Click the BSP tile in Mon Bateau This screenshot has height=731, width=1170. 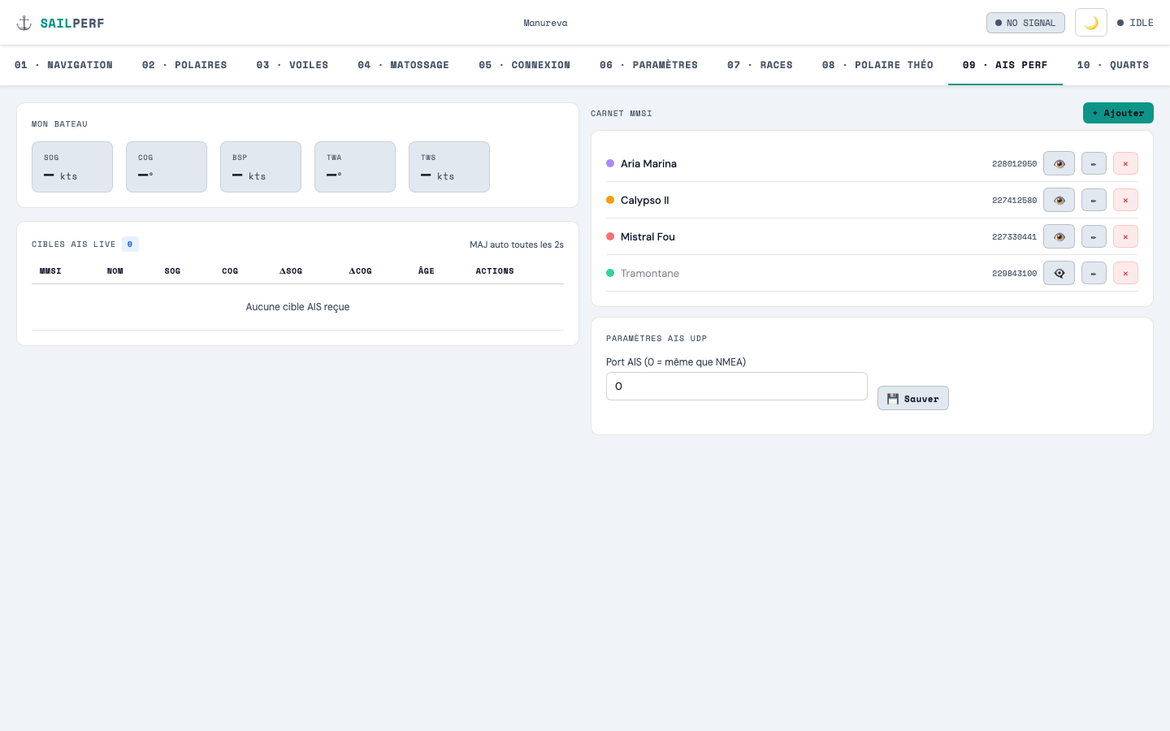coord(261,167)
